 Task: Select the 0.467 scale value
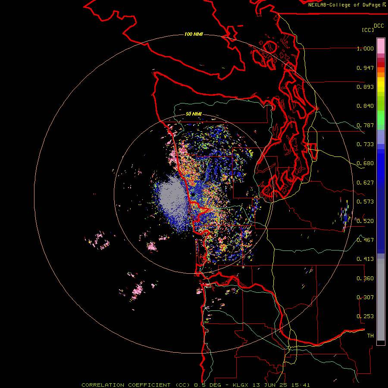point(365,240)
